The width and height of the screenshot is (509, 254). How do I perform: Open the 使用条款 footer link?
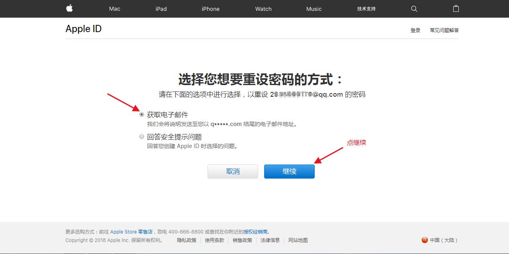click(215, 240)
